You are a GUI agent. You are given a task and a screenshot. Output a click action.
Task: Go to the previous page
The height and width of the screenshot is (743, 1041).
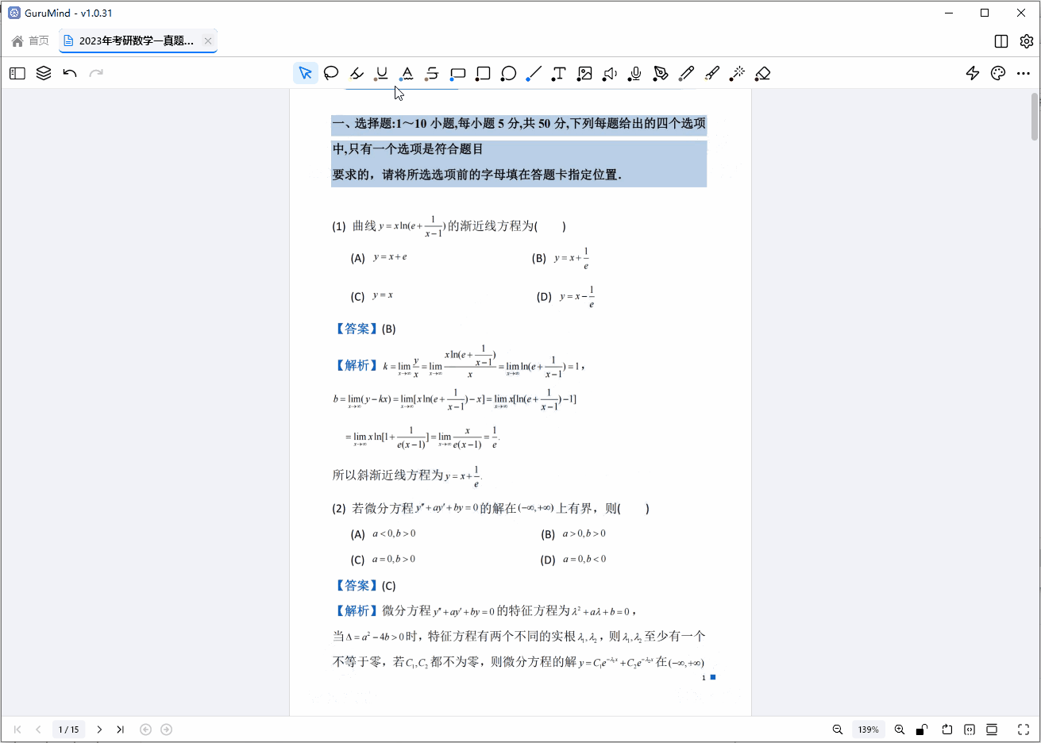[38, 730]
